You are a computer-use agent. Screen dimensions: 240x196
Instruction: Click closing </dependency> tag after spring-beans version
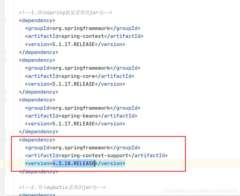click(39, 132)
